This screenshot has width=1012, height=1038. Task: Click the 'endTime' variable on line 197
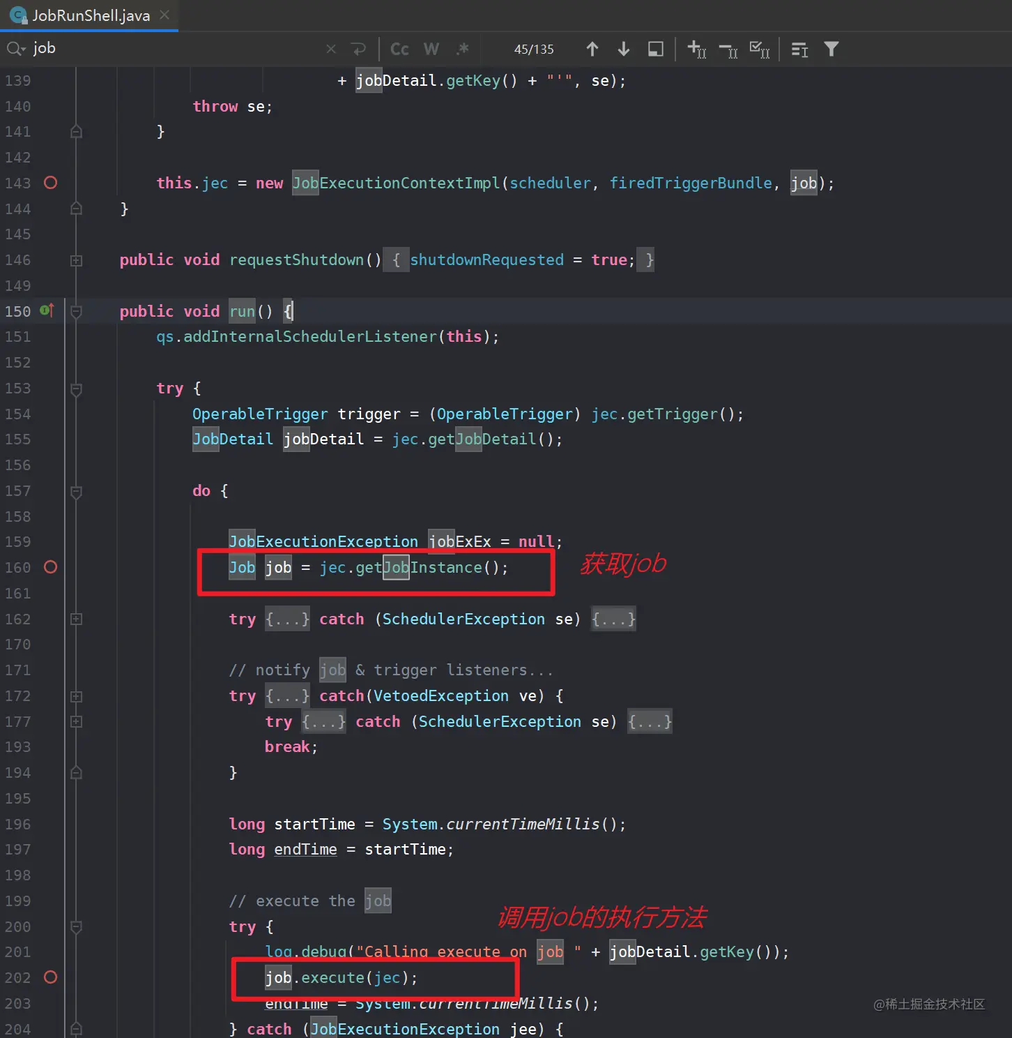305,850
